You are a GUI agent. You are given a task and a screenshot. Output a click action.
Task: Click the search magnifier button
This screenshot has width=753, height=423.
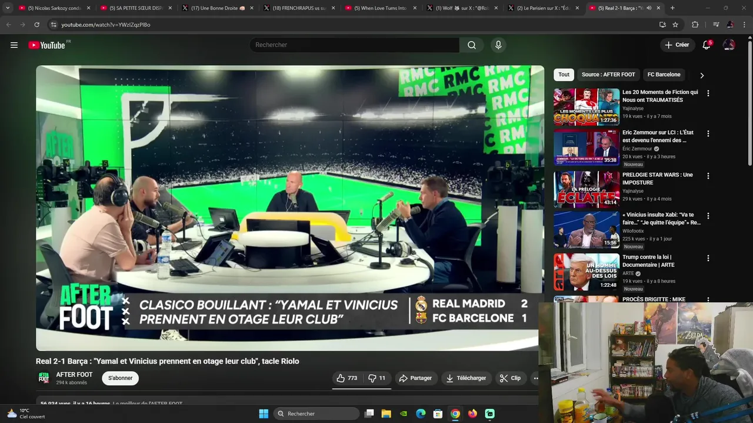pos(472,45)
